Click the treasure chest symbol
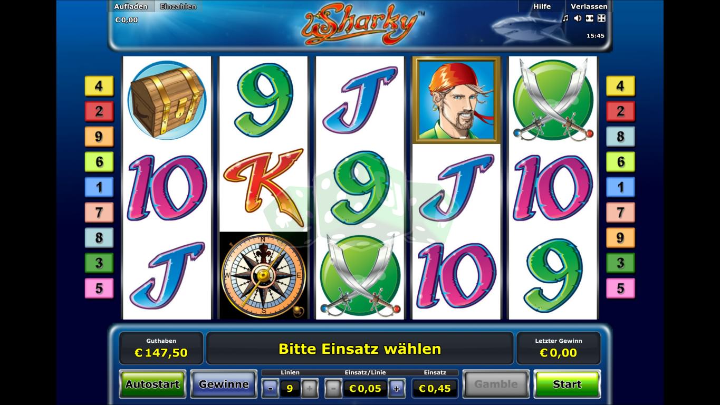Screen dimensions: 720x405 point(167,100)
